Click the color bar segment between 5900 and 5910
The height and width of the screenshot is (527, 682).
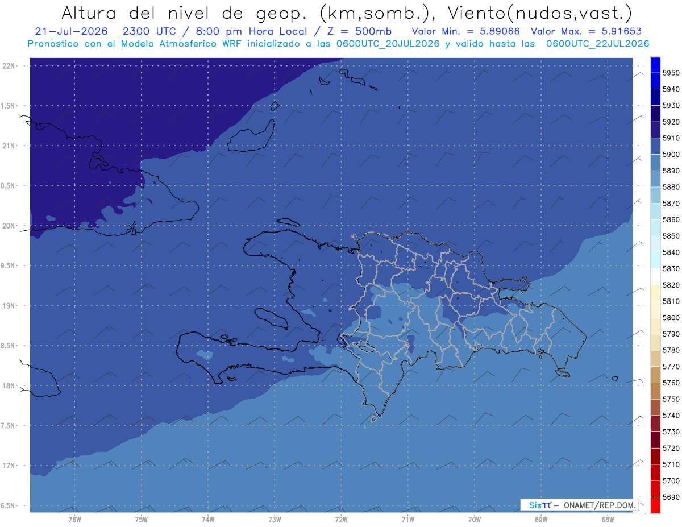(655, 147)
